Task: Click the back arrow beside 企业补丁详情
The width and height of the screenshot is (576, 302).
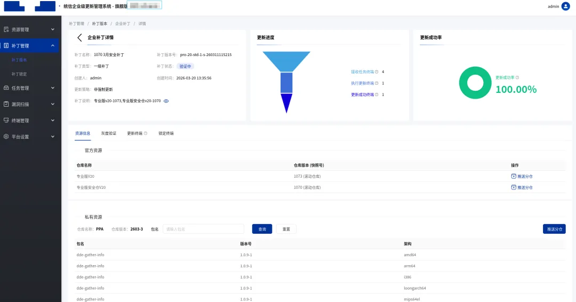Action: pos(80,38)
